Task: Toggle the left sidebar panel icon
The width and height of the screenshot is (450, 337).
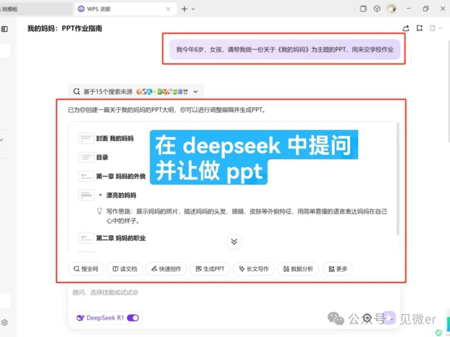Action: 5,29
